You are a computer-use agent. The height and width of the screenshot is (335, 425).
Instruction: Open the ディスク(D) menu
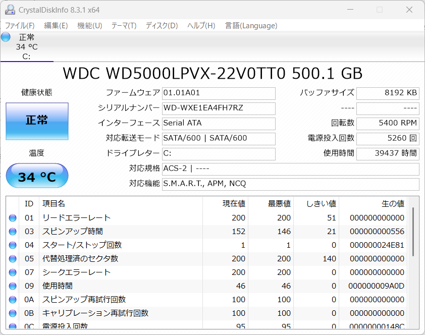point(162,26)
